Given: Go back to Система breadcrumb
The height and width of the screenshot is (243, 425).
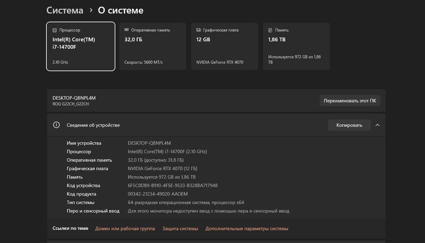Looking at the screenshot, I should (x=65, y=10).
